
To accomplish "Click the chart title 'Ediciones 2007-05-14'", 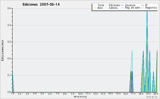I will [41, 5].
